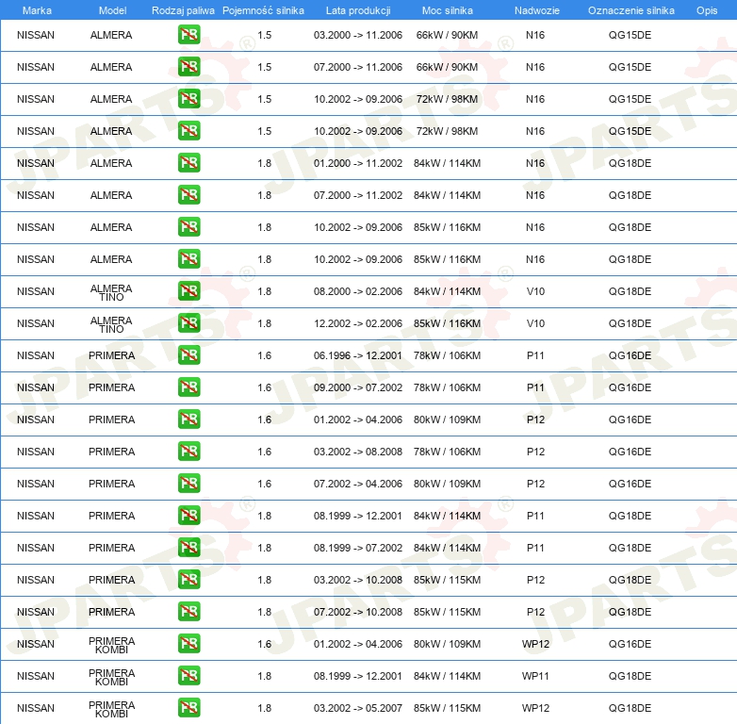This screenshot has width=737, height=724.
Task: Click fuel icon in Primera Kombi WP11 row
Action: click(x=188, y=676)
